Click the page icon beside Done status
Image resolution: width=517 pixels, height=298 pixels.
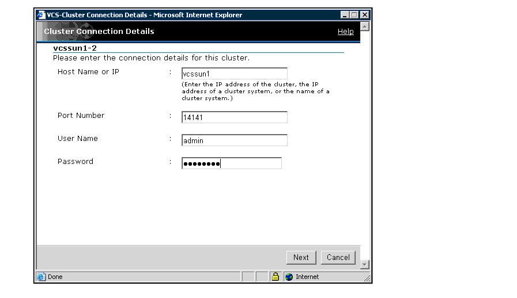(41, 277)
